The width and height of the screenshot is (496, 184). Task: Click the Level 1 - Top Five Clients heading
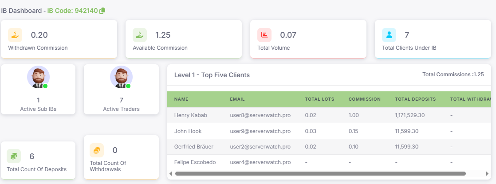[x=212, y=75]
